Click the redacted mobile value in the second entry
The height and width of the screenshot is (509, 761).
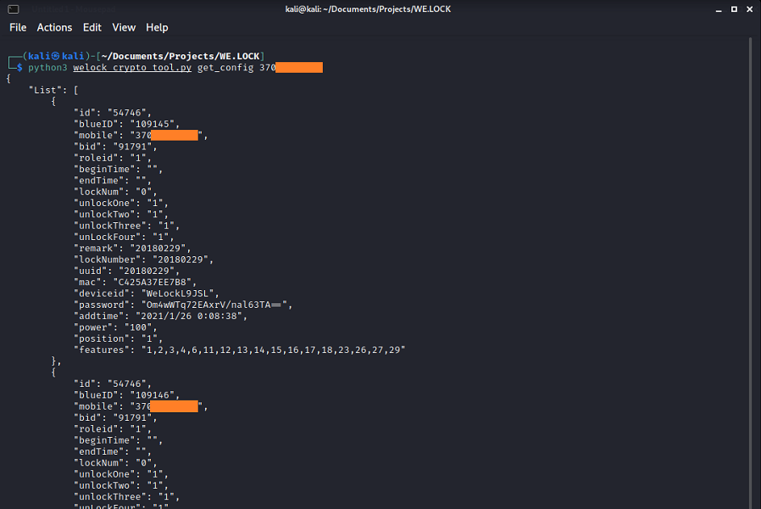point(174,406)
